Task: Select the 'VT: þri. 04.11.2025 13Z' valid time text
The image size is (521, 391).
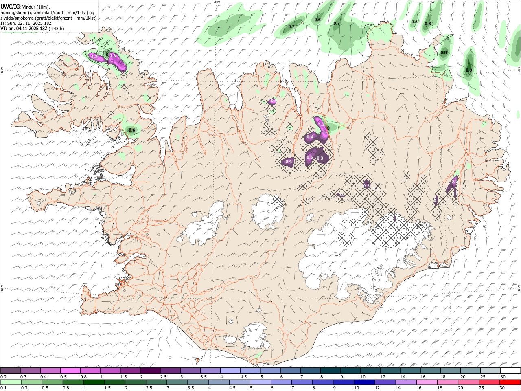Action: tap(24, 29)
